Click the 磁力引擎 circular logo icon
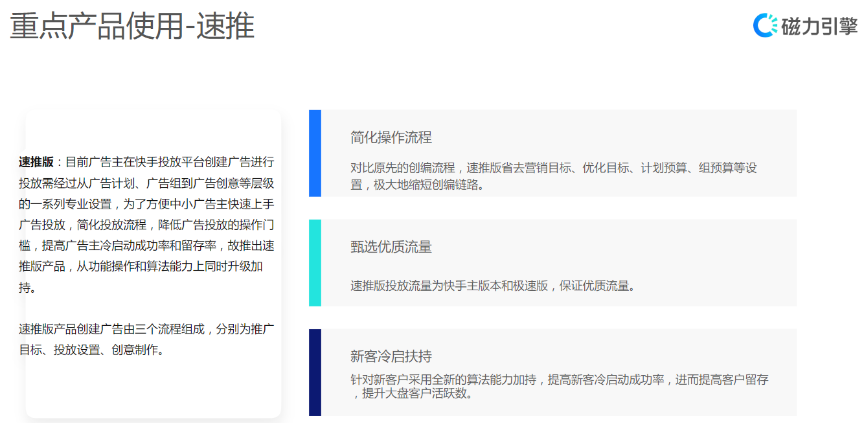864x423 pixels. [x=765, y=25]
